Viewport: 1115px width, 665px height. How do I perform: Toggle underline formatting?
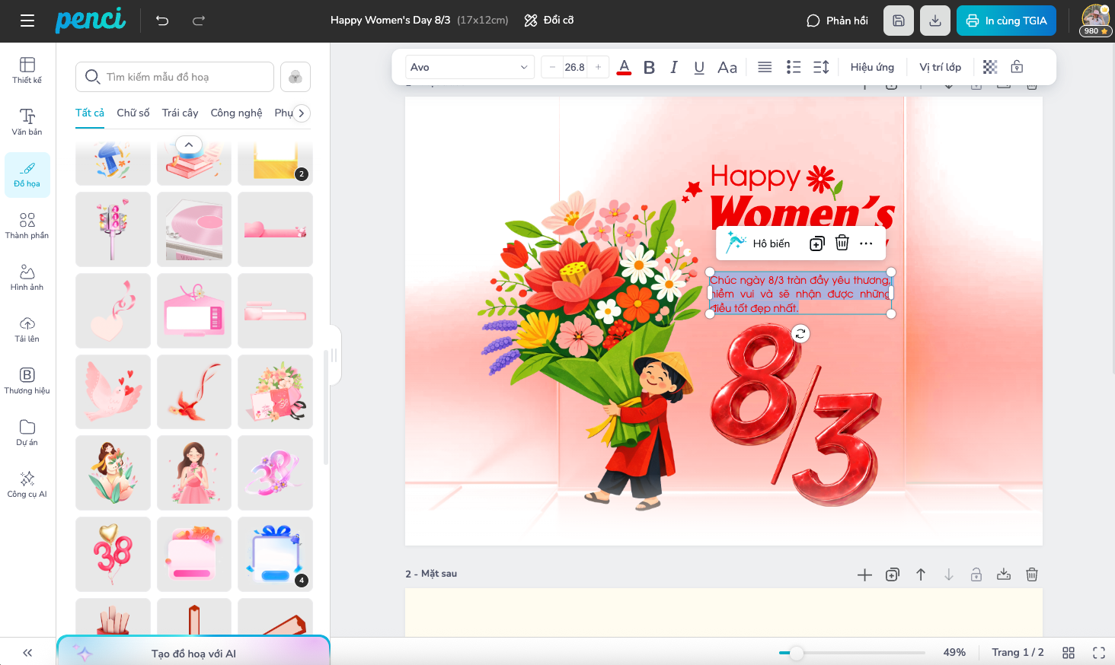[x=699, y=67]
